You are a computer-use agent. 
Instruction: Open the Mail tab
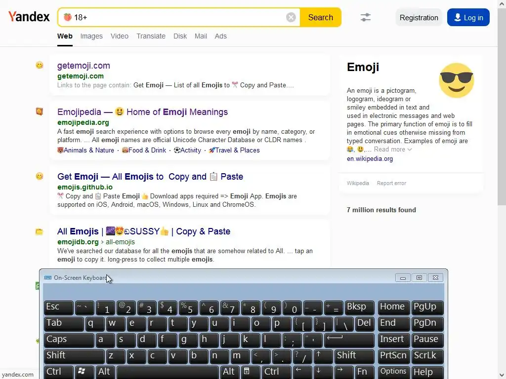point(201,36)
